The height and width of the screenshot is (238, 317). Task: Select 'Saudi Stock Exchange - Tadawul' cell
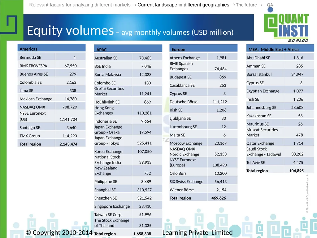point(265,152)
